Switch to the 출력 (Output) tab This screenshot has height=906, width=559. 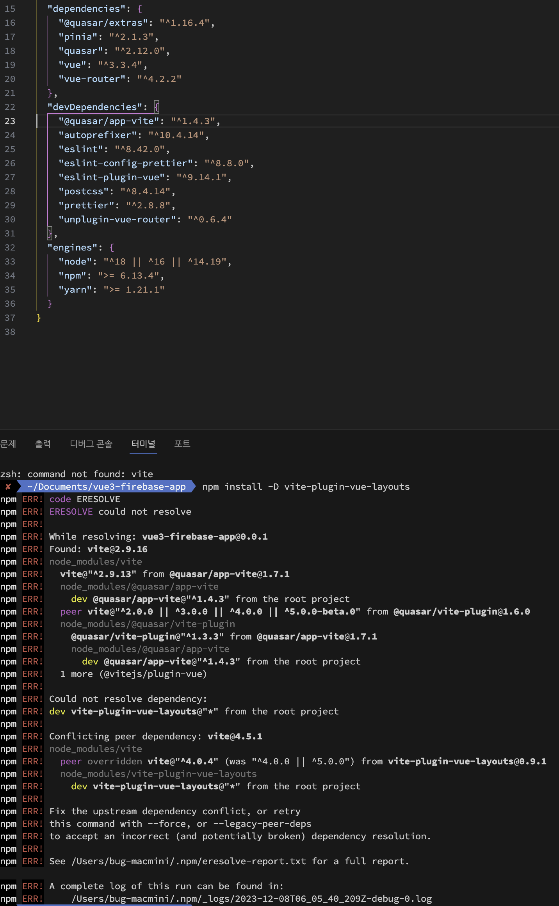click(43, 444)
